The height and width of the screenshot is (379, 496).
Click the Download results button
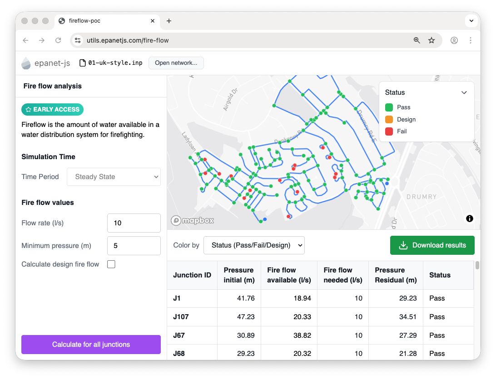pyautogui.click(x=432, y=245)
